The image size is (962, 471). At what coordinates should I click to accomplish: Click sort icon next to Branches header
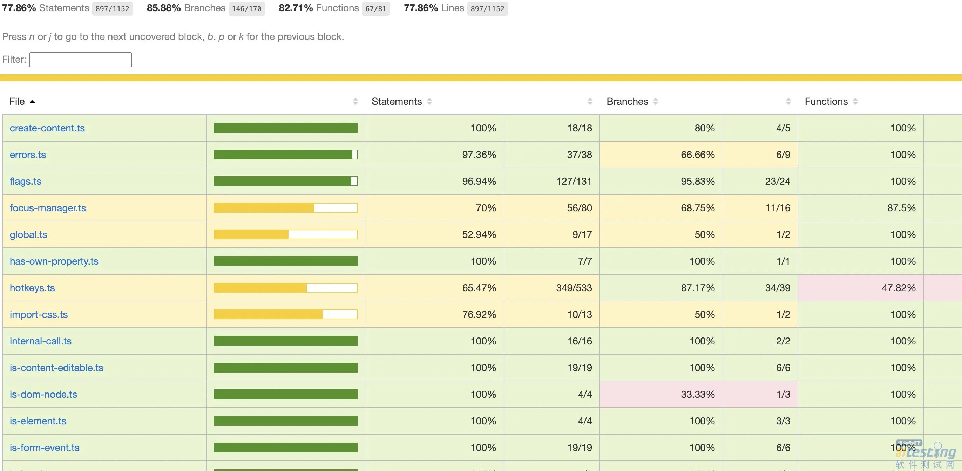click(655, 102)
